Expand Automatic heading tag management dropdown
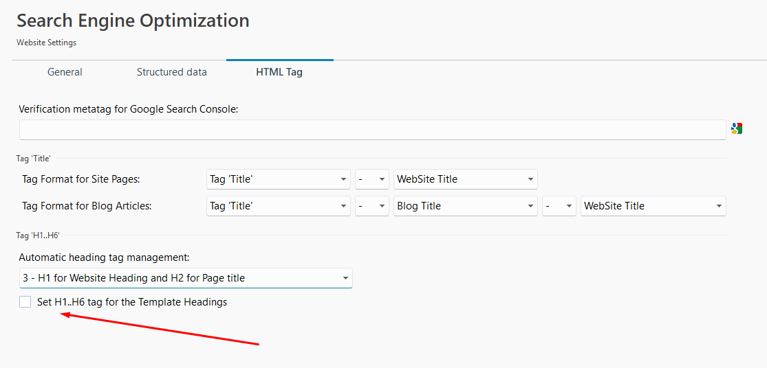This screenshot has width=767, height=368. tap(186, 278)
